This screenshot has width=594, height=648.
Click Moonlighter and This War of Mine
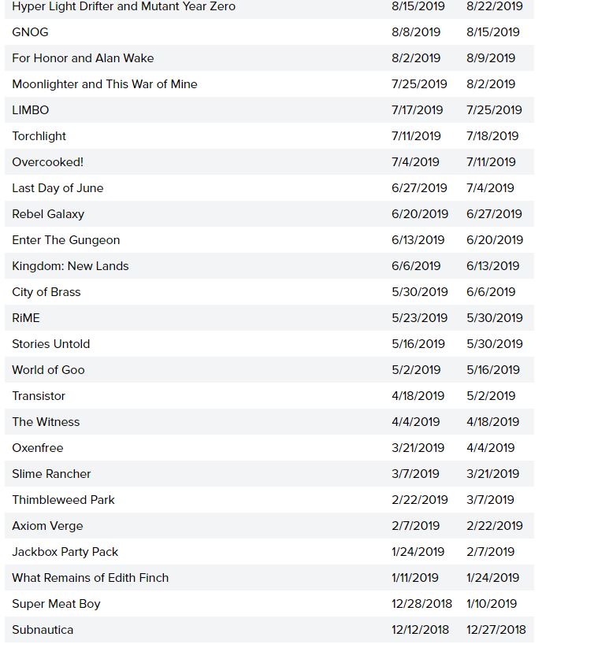click(105, 84)
